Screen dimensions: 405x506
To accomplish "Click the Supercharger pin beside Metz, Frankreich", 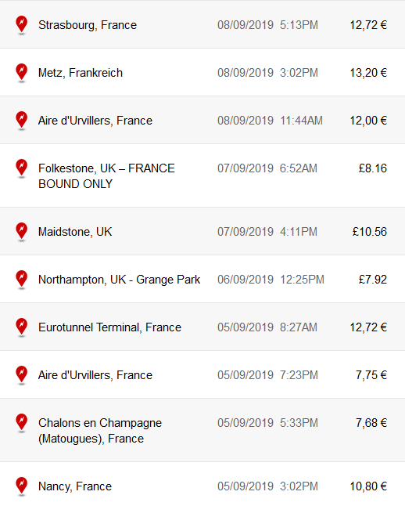I will pyautogui.click(x=22, y=72).
